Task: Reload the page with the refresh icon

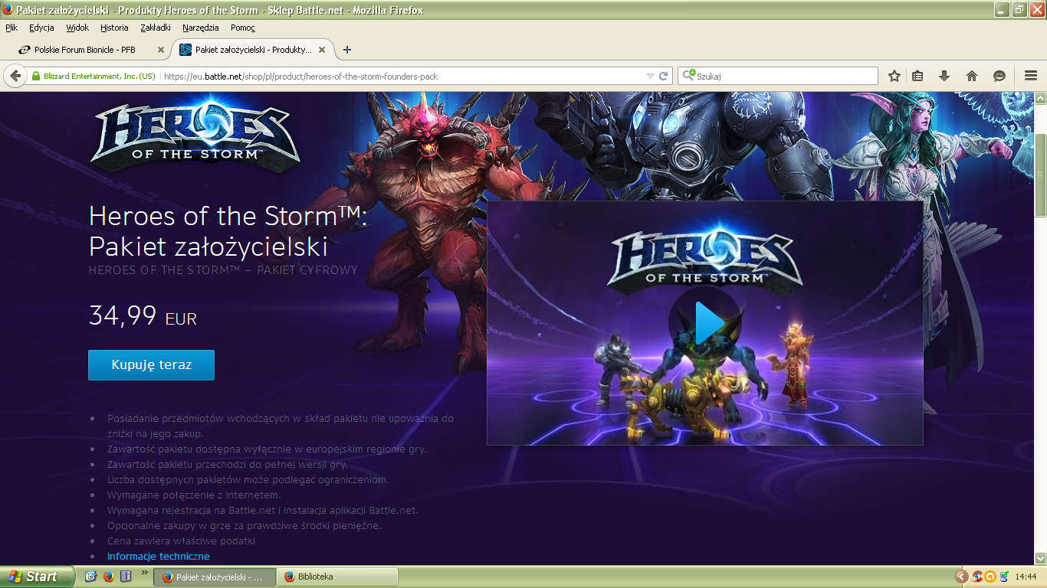Action: (664, 76)
